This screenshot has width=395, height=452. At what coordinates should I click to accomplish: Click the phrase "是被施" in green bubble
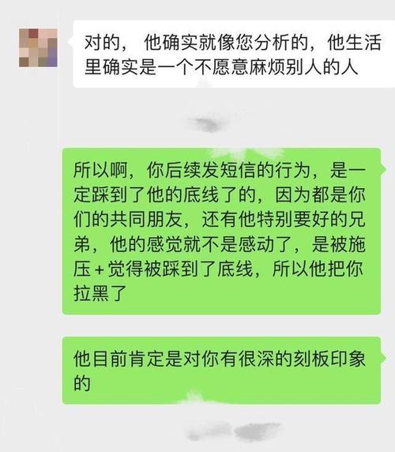point(339,244)
